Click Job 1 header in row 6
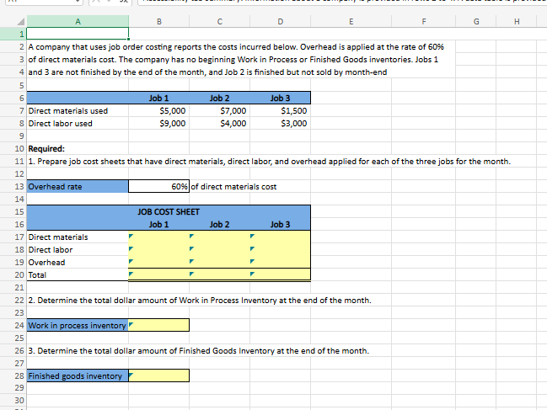The width and height of the screenshot is (547, 410). (x=159, y=99)
